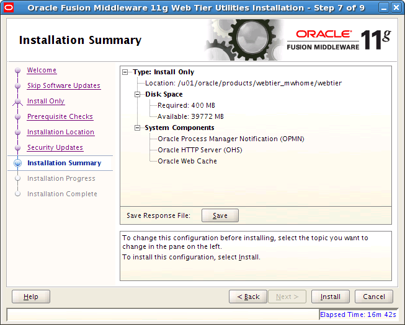The width and height of the screenshot is (405, 325).
Task: Select the Disk Space label
Action: coord(164,94)
